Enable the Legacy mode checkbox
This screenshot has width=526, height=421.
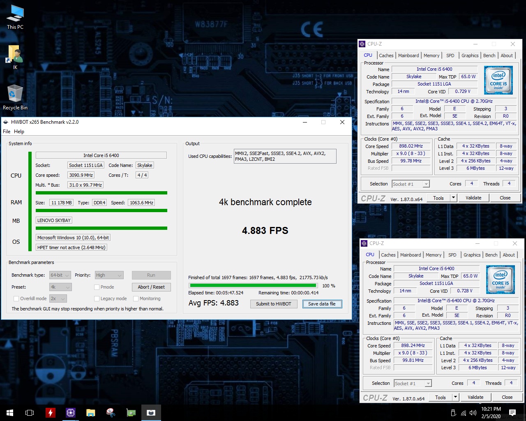pyautogui.click(x=97, y=298)
